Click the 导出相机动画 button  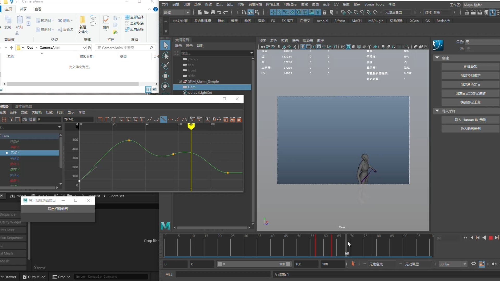tap(58, 209)
